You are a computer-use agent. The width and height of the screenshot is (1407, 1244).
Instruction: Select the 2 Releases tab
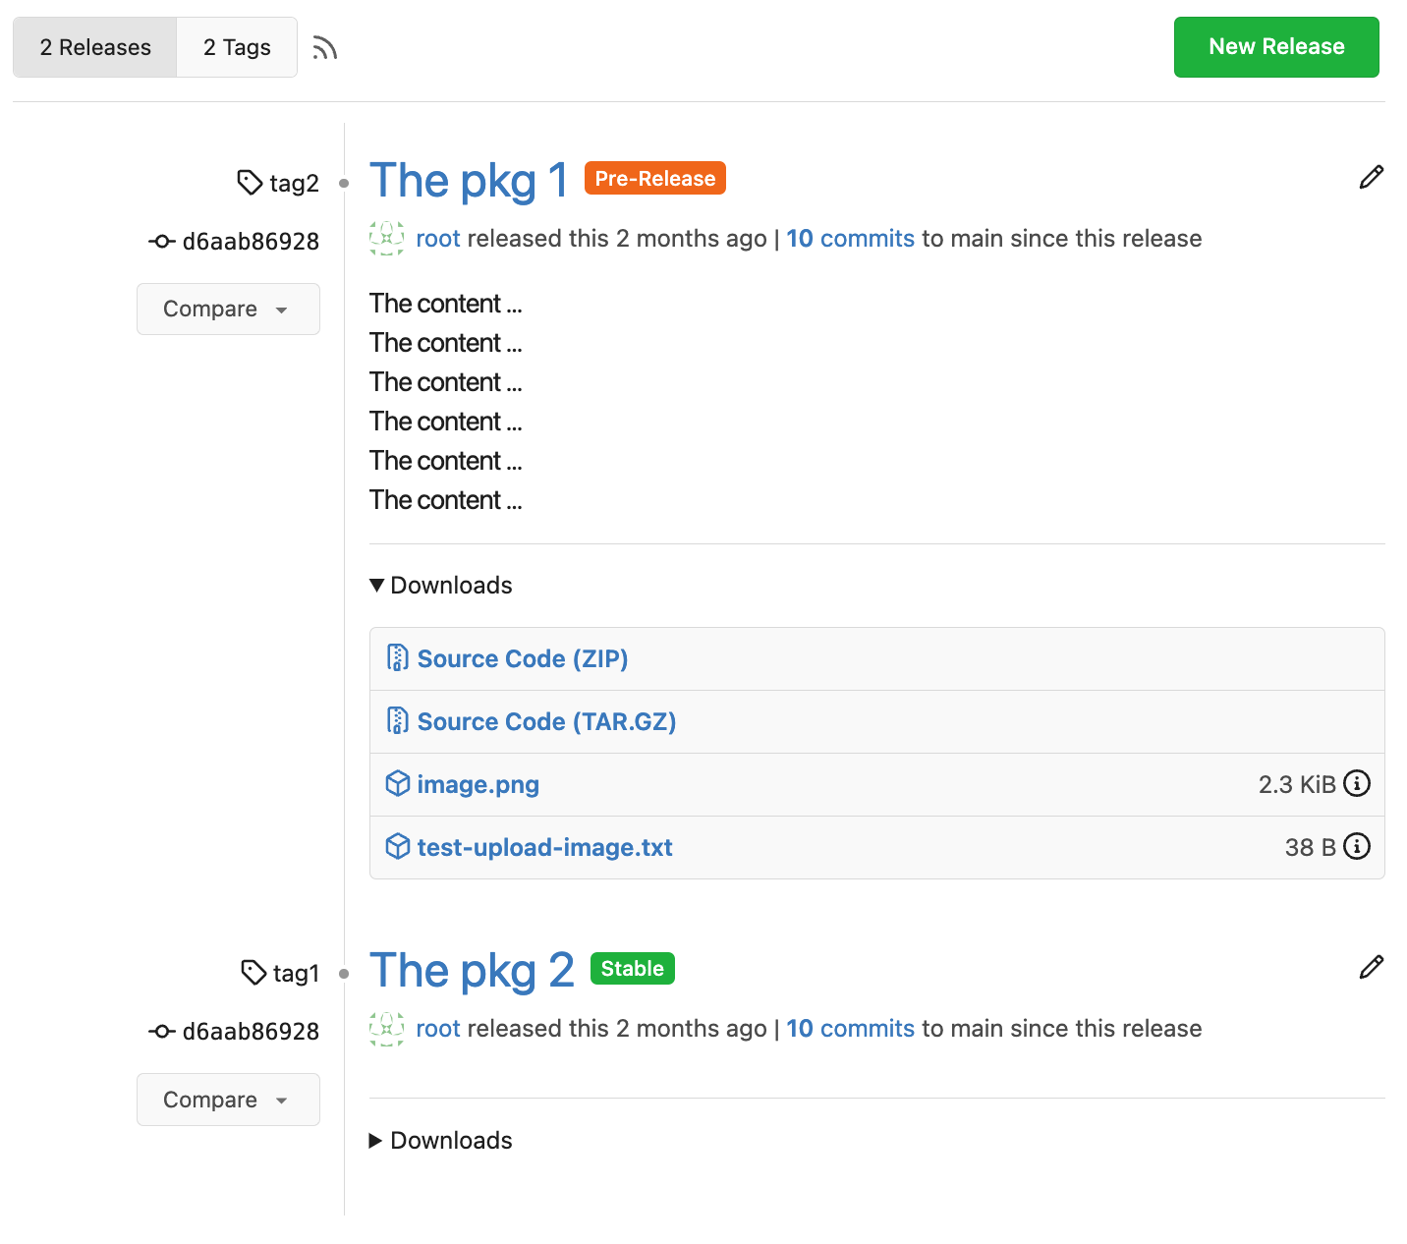[x=95, y=47]
